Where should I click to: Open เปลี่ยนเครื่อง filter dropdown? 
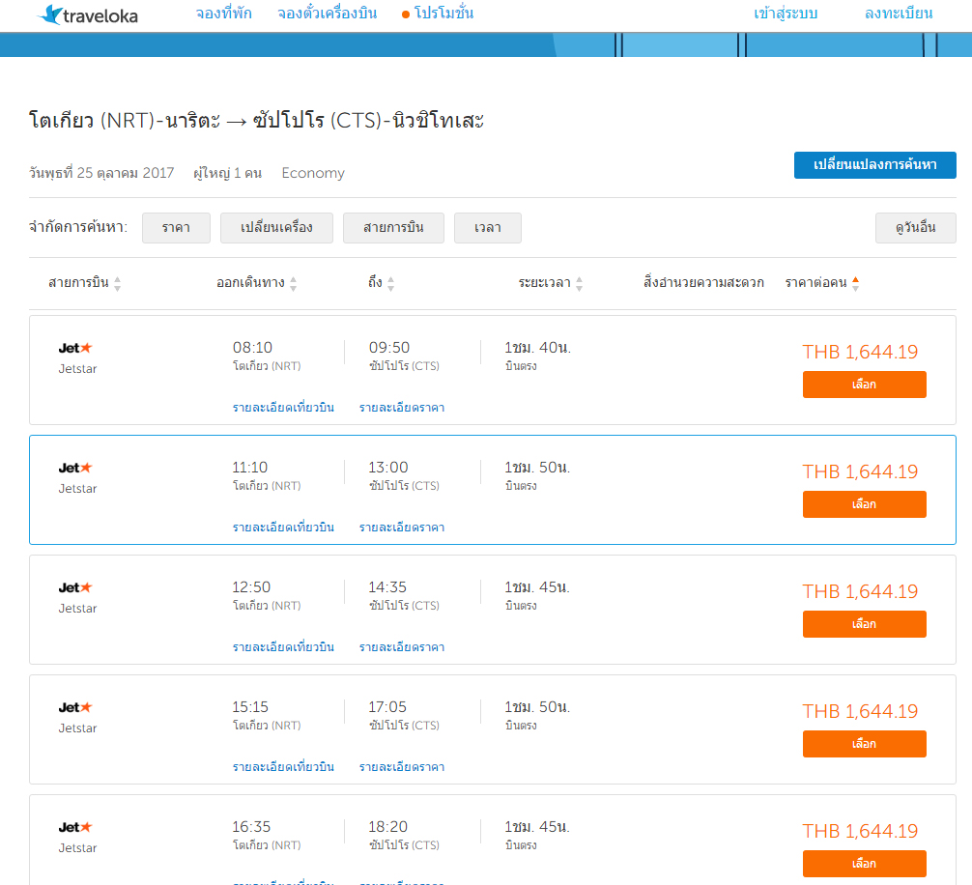[x=276, y=228]
